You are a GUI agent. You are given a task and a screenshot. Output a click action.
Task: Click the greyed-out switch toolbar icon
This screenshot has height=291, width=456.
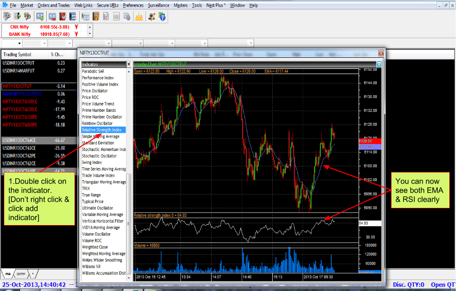coord(117,17)
